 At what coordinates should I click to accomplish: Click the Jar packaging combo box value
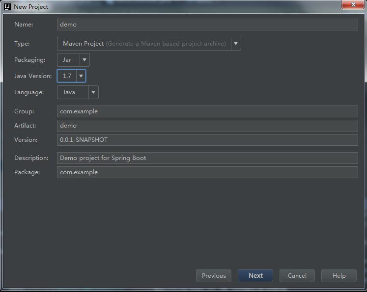click(68, 60)
